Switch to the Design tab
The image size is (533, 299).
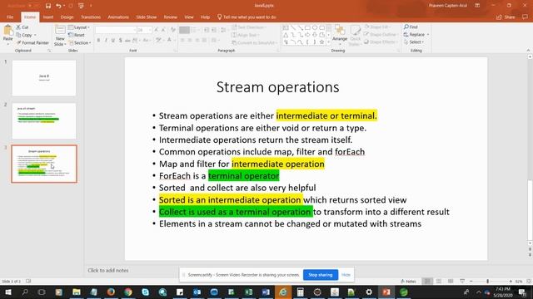coord(67,17)
